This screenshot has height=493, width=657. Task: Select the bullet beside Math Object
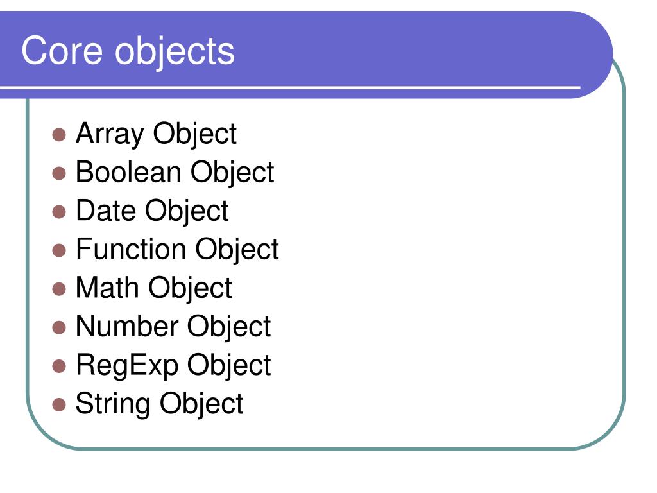[59, 290]
